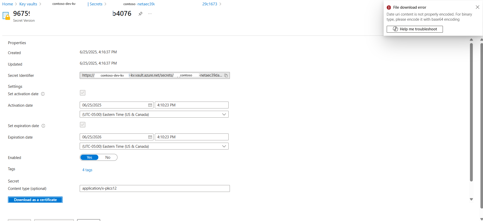Image resolution: width=483 pixels, height=221 pixels.
Task: Show info about Set activation date
Action: point(43,94)
